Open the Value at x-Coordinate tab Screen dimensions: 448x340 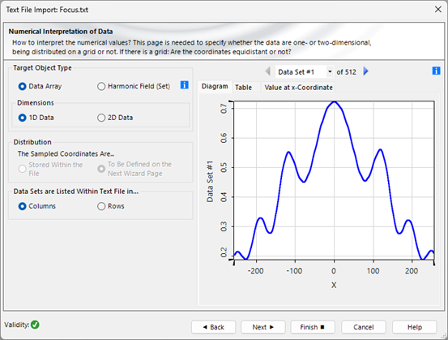click(298, 88)
